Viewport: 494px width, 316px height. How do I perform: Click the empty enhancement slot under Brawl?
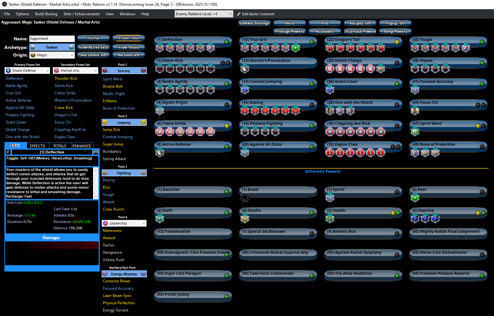(x=245, y=198)
